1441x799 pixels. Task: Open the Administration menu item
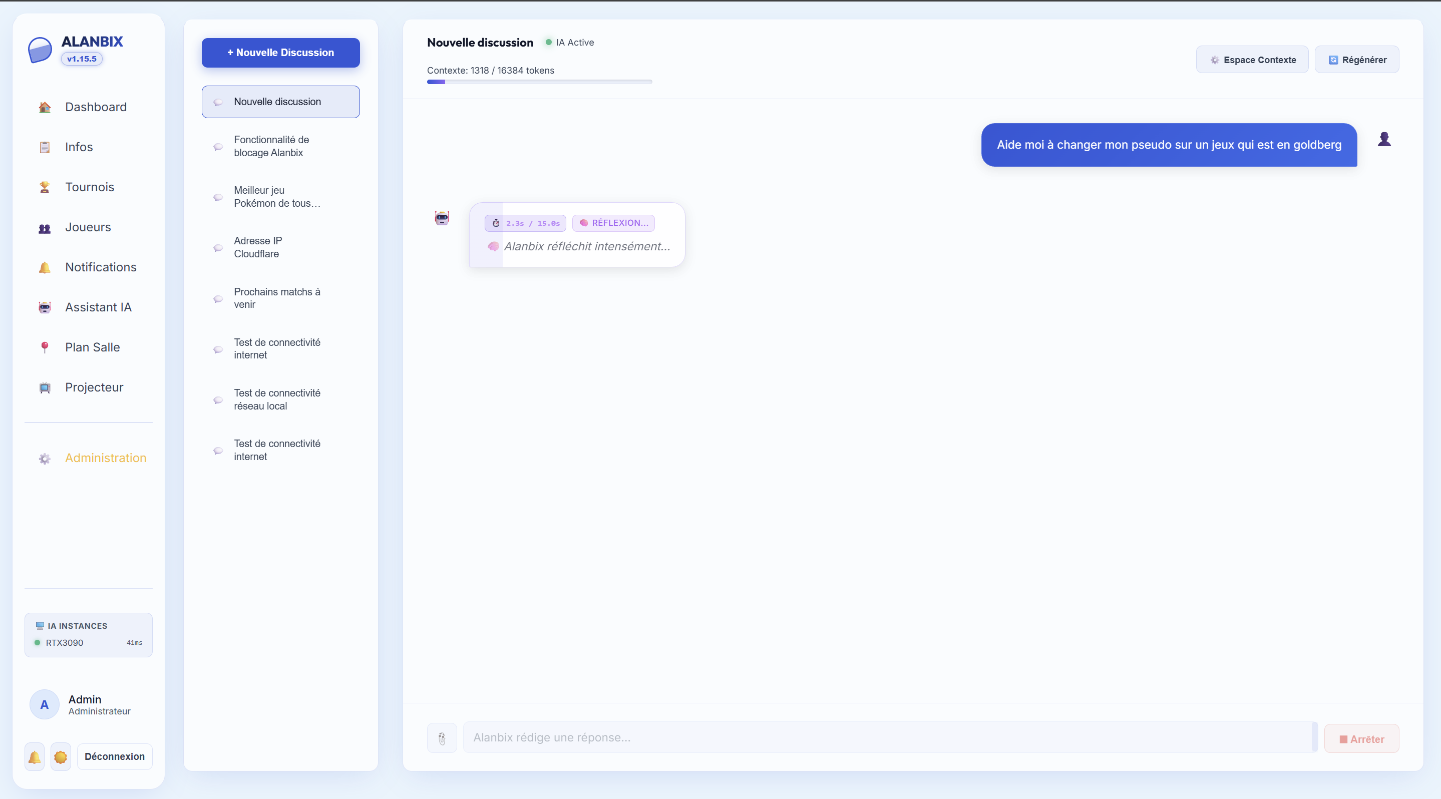click(89, 459)
